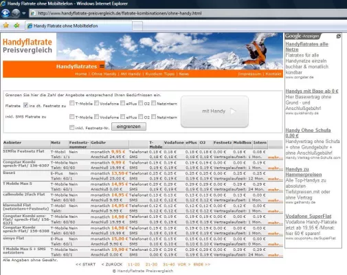Click the IE forward arrow button
Viewport: 347px width, 275px height.
tap(16, 13)
